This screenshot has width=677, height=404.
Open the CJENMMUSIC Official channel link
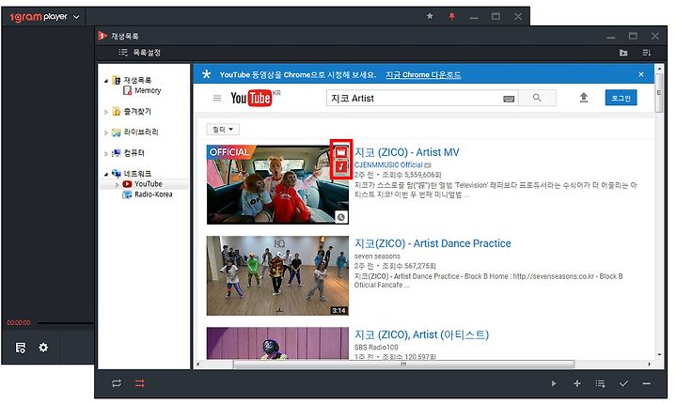(388, 164)
